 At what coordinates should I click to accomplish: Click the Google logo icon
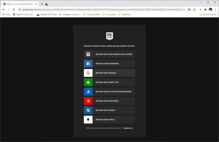(x=88, y=73)
